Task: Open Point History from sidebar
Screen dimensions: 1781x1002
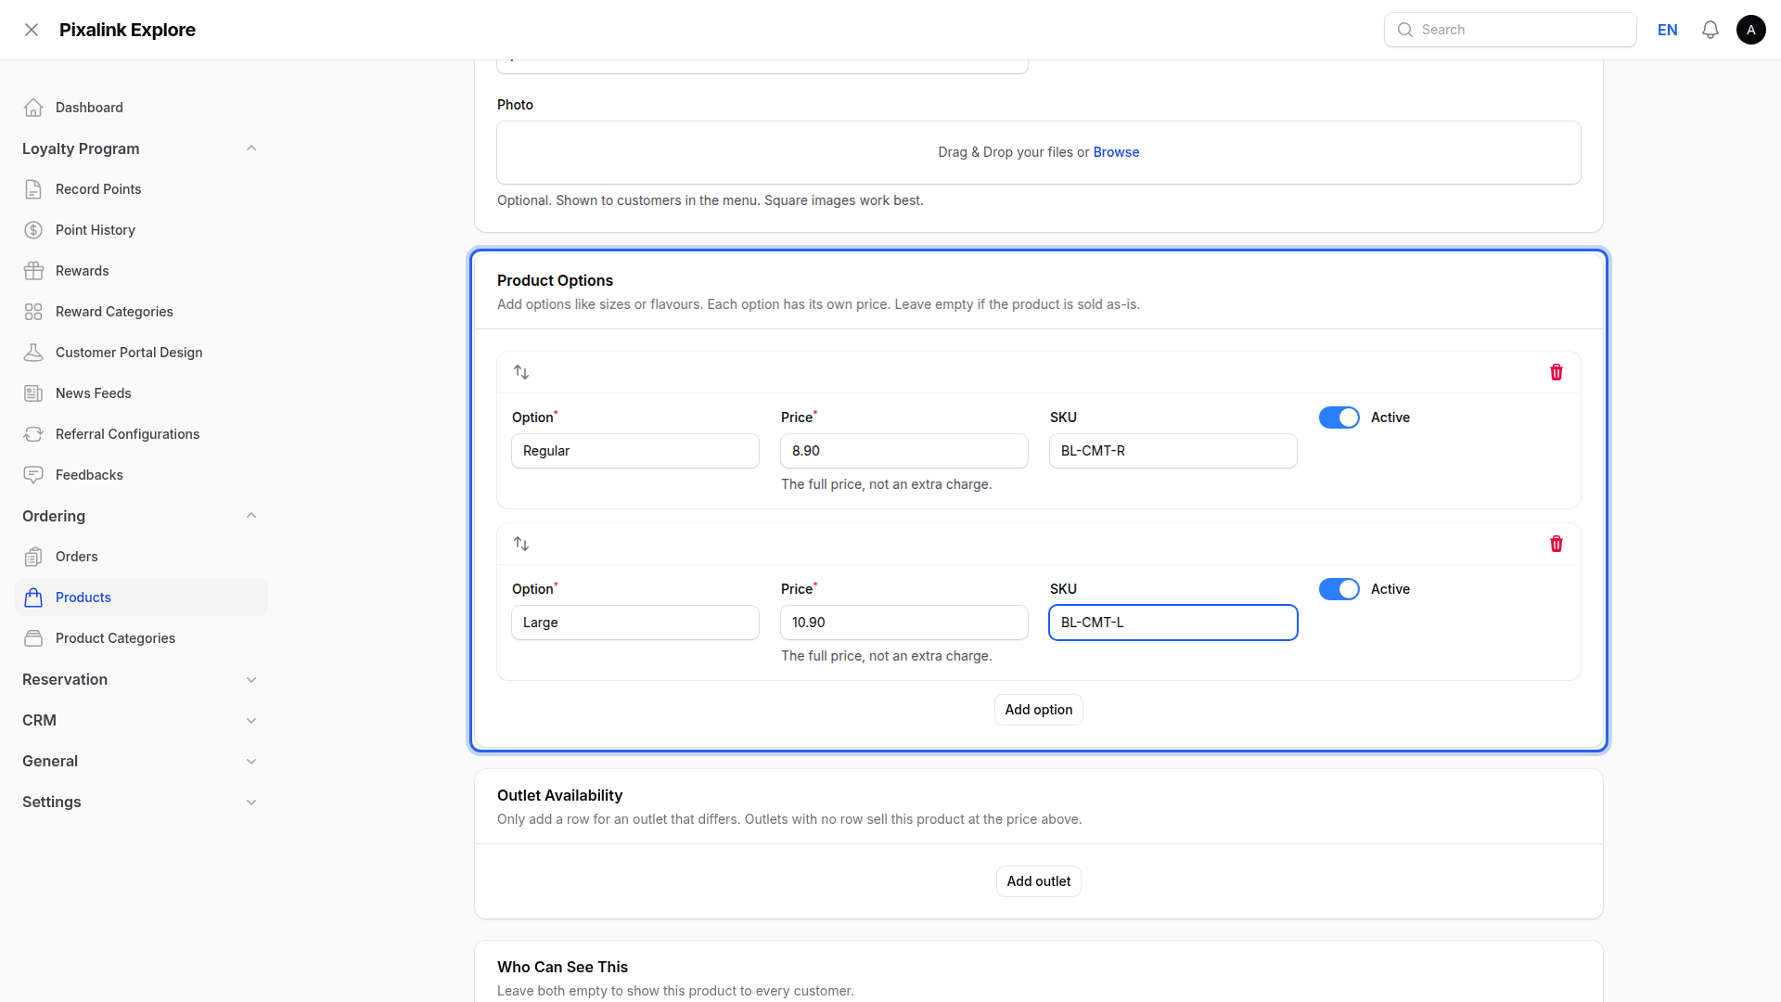Action: click(x=141, y=230)
